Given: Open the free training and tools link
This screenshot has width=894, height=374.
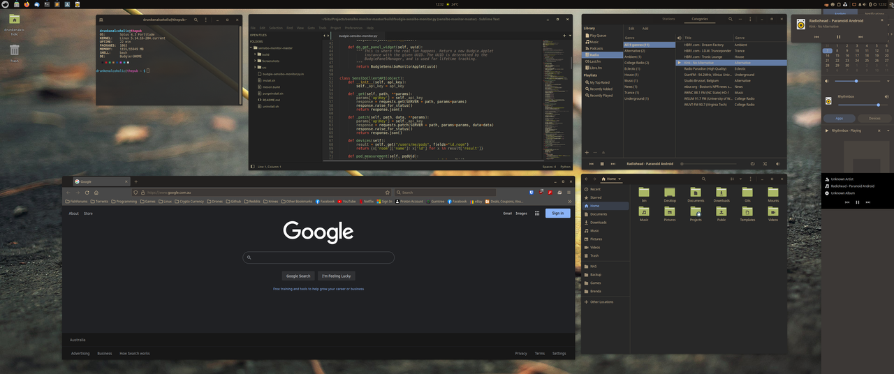Looking at the screenshot, I should tap(318, 289).
